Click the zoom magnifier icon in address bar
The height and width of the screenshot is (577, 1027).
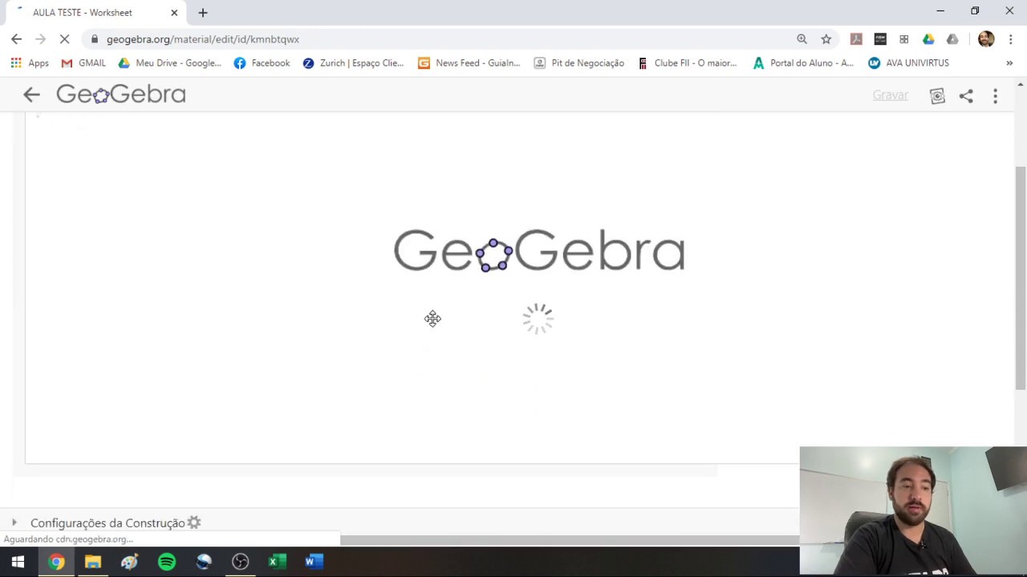pos(802,38)
